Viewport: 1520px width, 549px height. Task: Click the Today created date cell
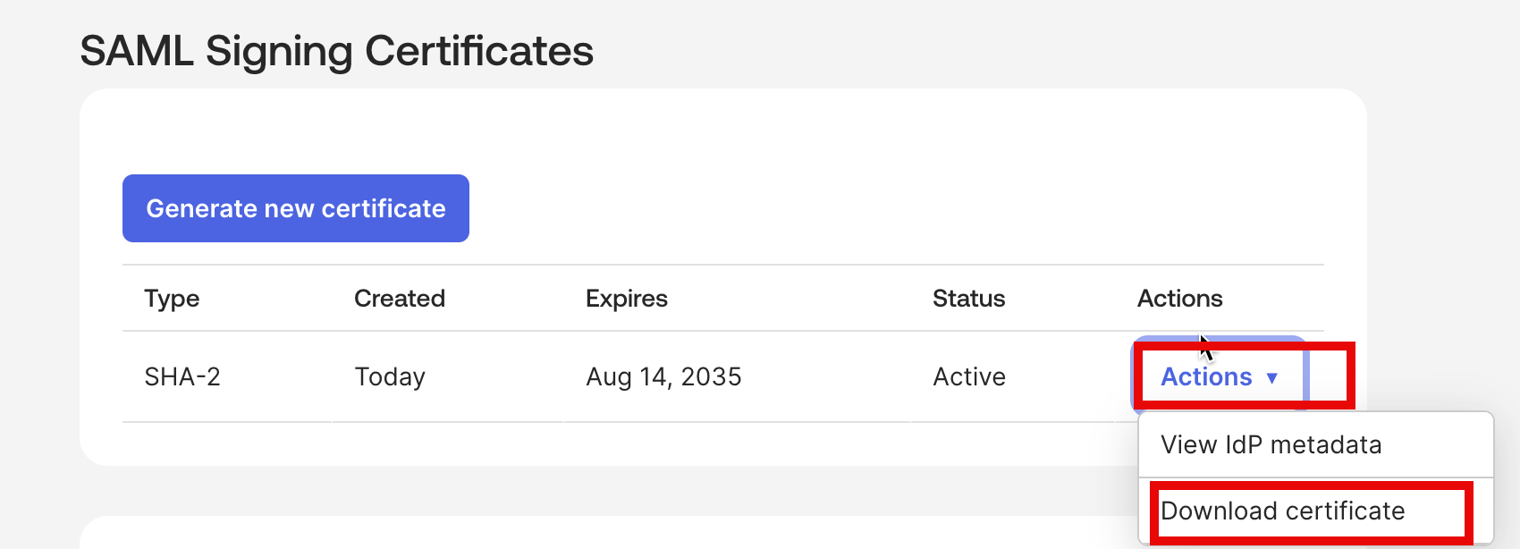click(x=390, y=376)
